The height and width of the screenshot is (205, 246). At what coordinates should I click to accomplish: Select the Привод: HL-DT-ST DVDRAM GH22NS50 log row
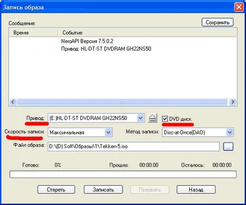106,49
